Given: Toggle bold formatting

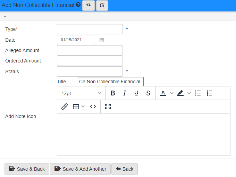Looking at the screenshot, I should point(113,93).
